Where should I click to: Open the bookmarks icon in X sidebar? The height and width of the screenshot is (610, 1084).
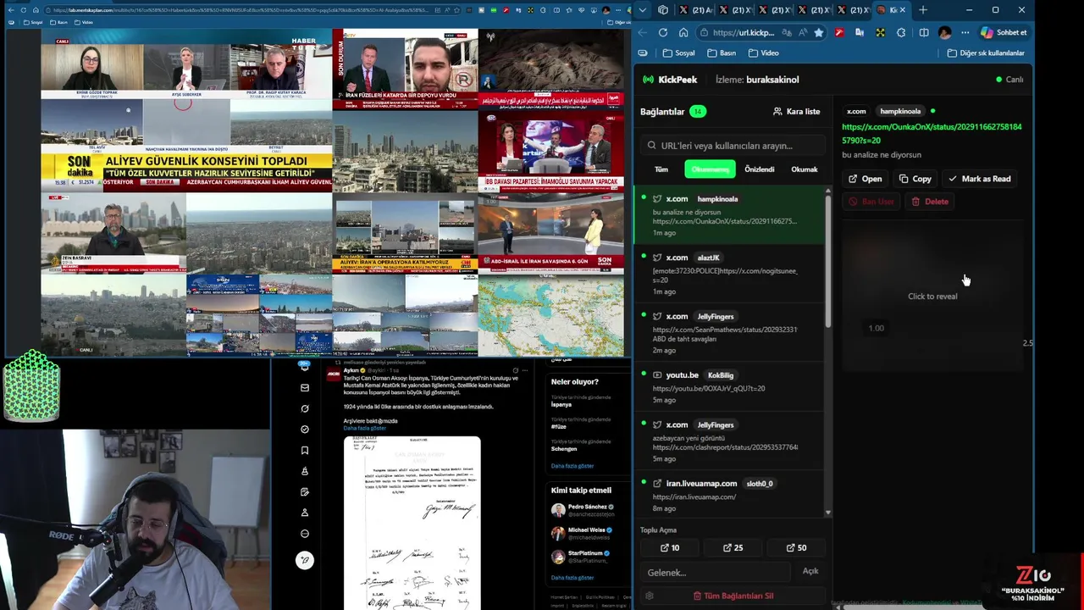(x=305, y=451)
